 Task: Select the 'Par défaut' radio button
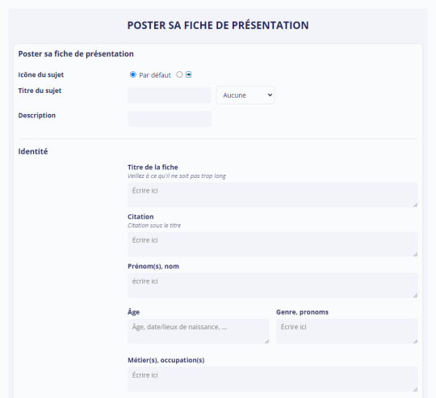point(133,74)
